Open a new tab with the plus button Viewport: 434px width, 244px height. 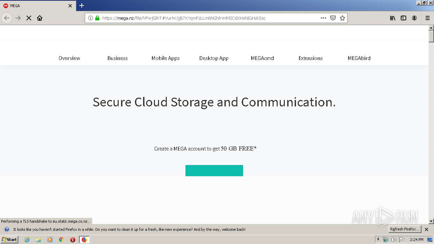pos(82,5)
